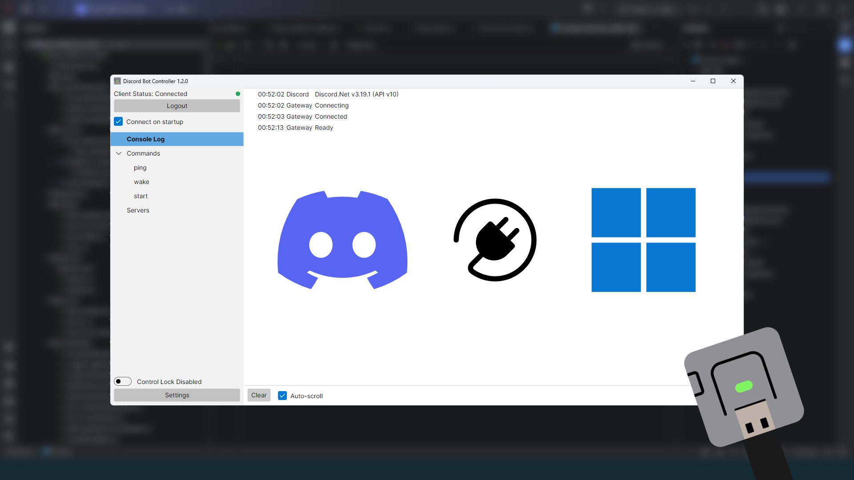Open the Settings button

(x=177, y=395)
